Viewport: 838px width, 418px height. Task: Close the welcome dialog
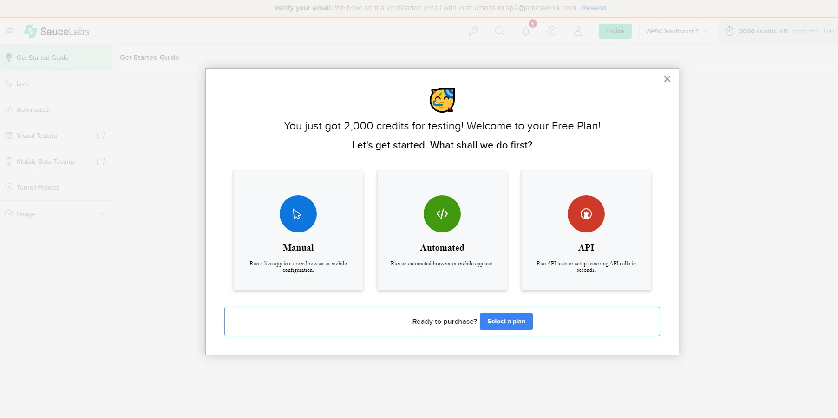click(668, 79)
